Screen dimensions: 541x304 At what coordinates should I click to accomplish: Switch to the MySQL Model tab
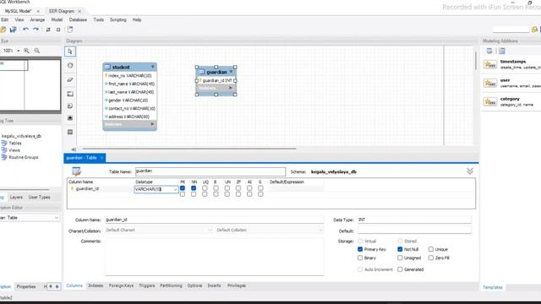[18, 11]
